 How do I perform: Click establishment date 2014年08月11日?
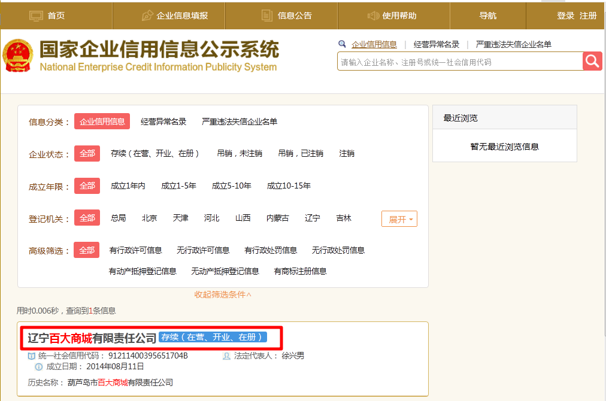115,367
